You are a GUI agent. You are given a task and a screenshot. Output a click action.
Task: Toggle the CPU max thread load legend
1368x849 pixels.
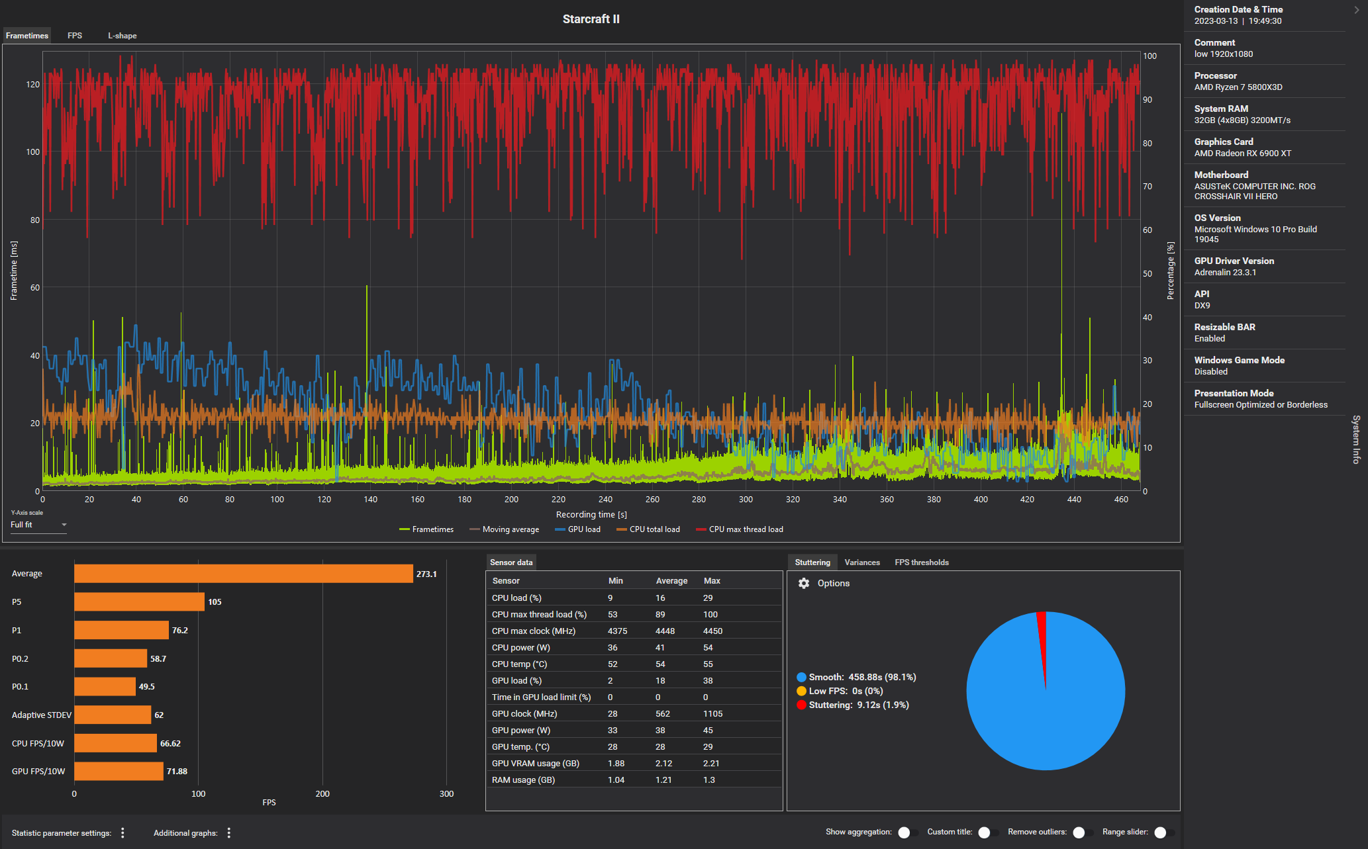pos(740,529)
